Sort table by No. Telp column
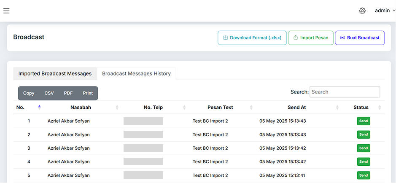The width and height of the screenshot is (396, 183). pos(184,108)
